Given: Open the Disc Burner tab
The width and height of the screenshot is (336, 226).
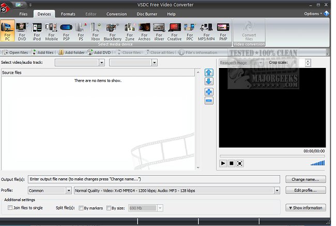Looking at the screenshot, I should point(147,14).
